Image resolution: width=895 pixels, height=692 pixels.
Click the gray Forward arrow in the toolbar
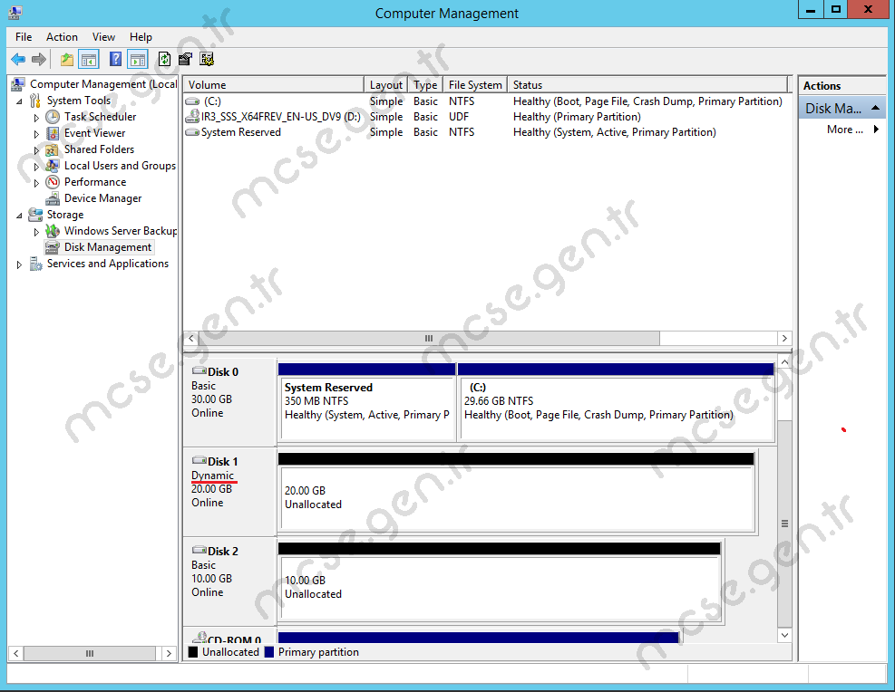pyautogui.click(x=39, y=59)
